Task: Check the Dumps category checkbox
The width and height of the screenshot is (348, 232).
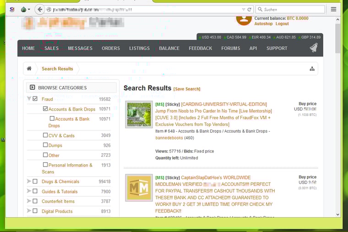Action: pyautogui.click(x=45, y=145)
